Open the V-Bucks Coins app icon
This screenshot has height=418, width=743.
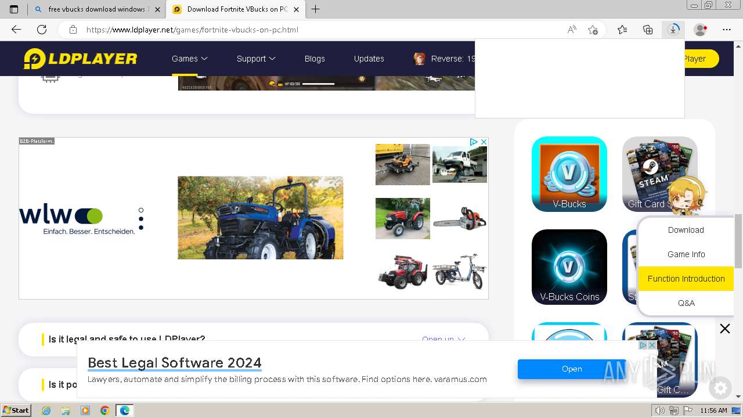pos(569,267)
